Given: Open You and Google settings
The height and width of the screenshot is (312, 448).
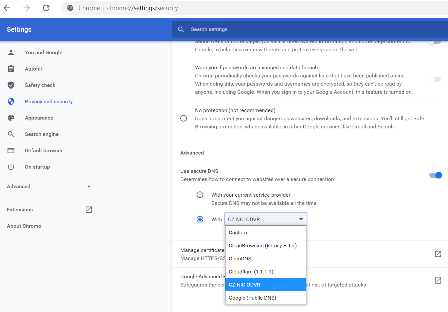Looking at the screenshot, I should (x=44, y=52).
